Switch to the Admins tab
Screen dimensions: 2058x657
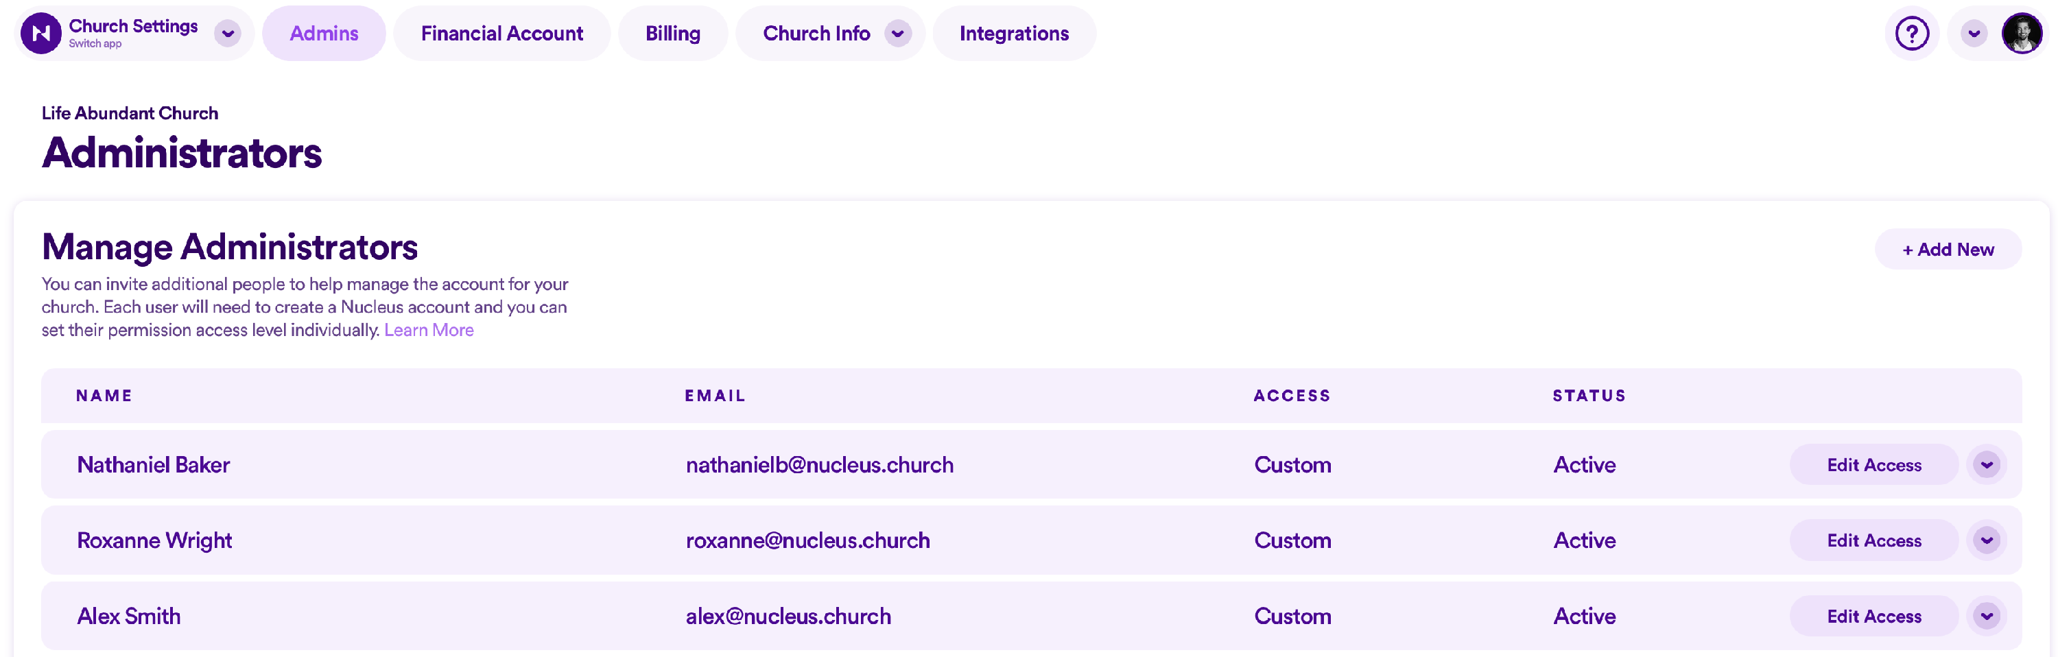click(324, 34)
